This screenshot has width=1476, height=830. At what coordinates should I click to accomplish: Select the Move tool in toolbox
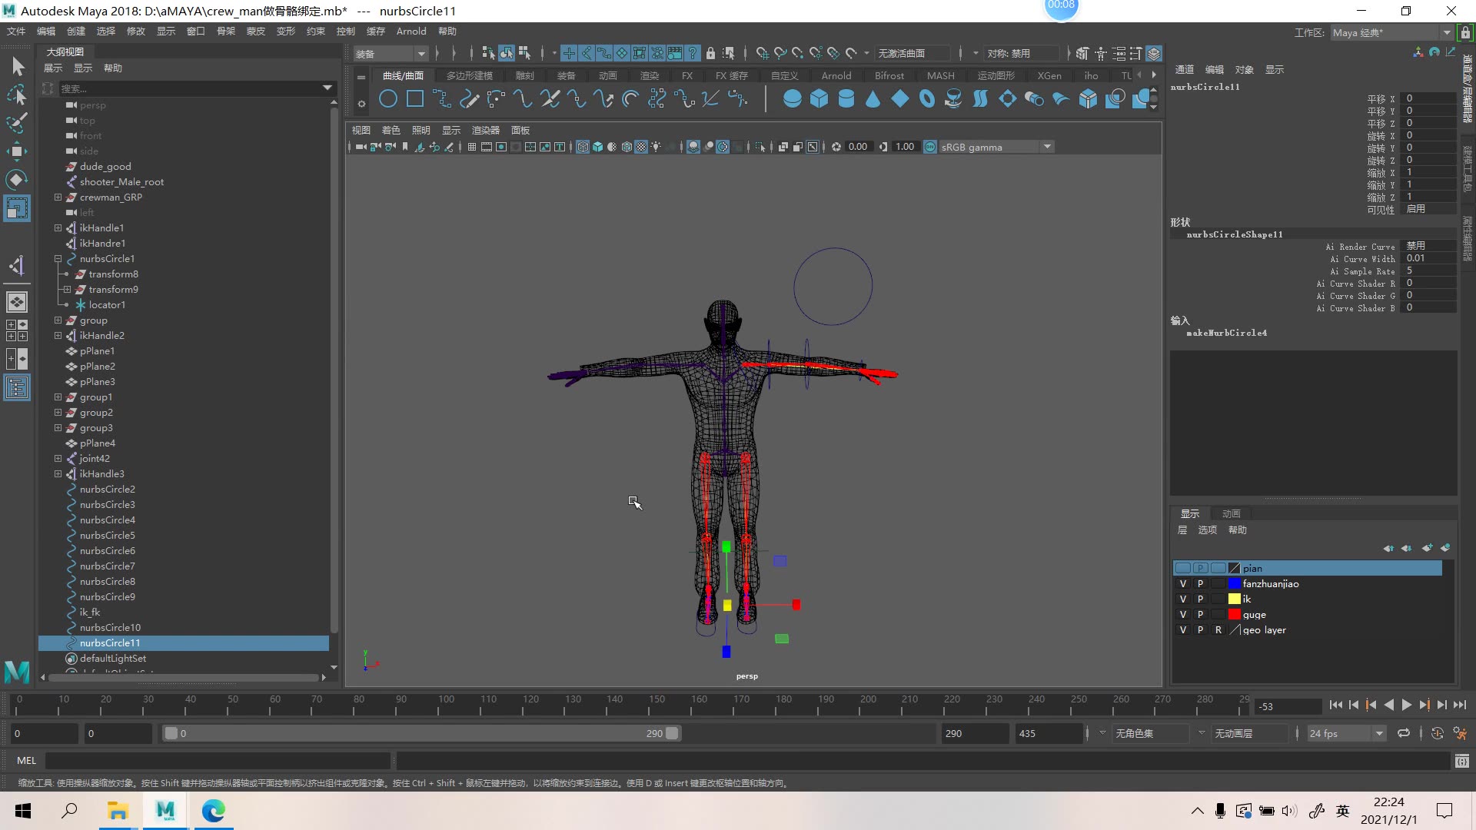(x=17, y=151)
